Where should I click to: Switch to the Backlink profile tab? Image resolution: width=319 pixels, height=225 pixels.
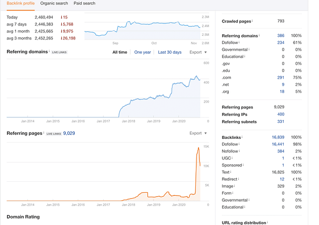[x=20, y=3]
